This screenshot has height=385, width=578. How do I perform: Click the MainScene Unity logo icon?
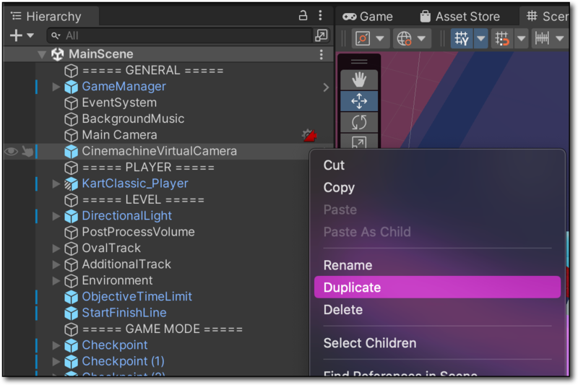click(x=58, y=54)
